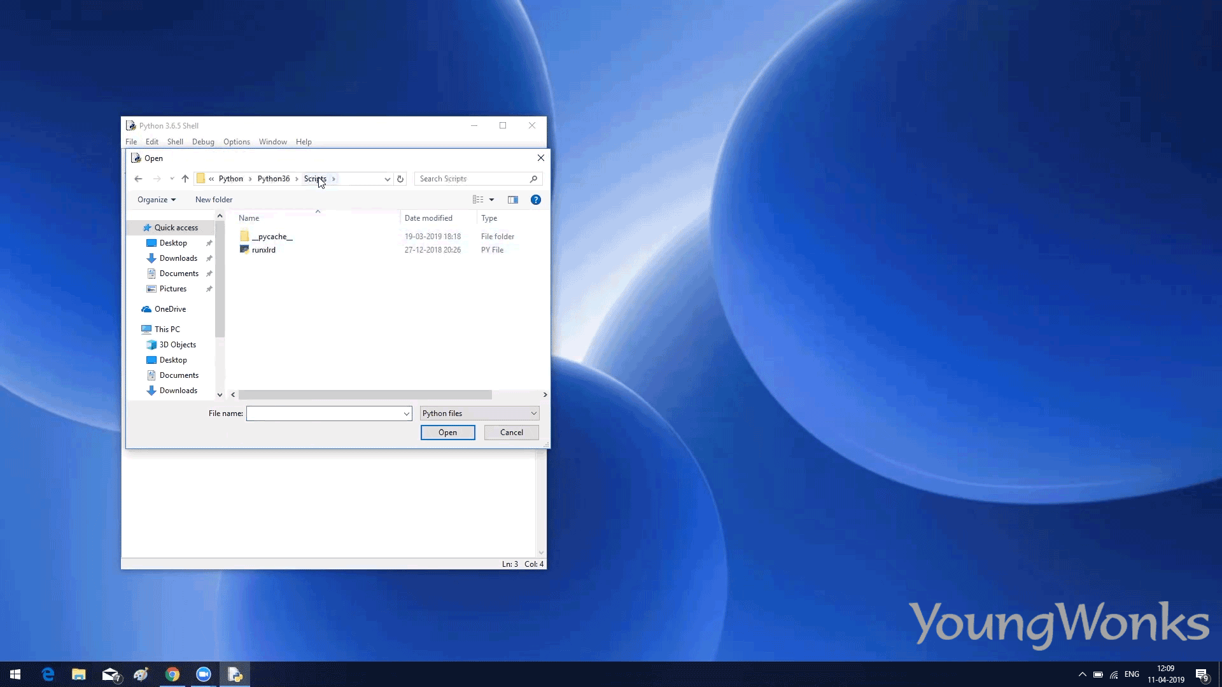1222x687 pixels.
Task: Open the Options menu
Action: [x=237, y=142]
